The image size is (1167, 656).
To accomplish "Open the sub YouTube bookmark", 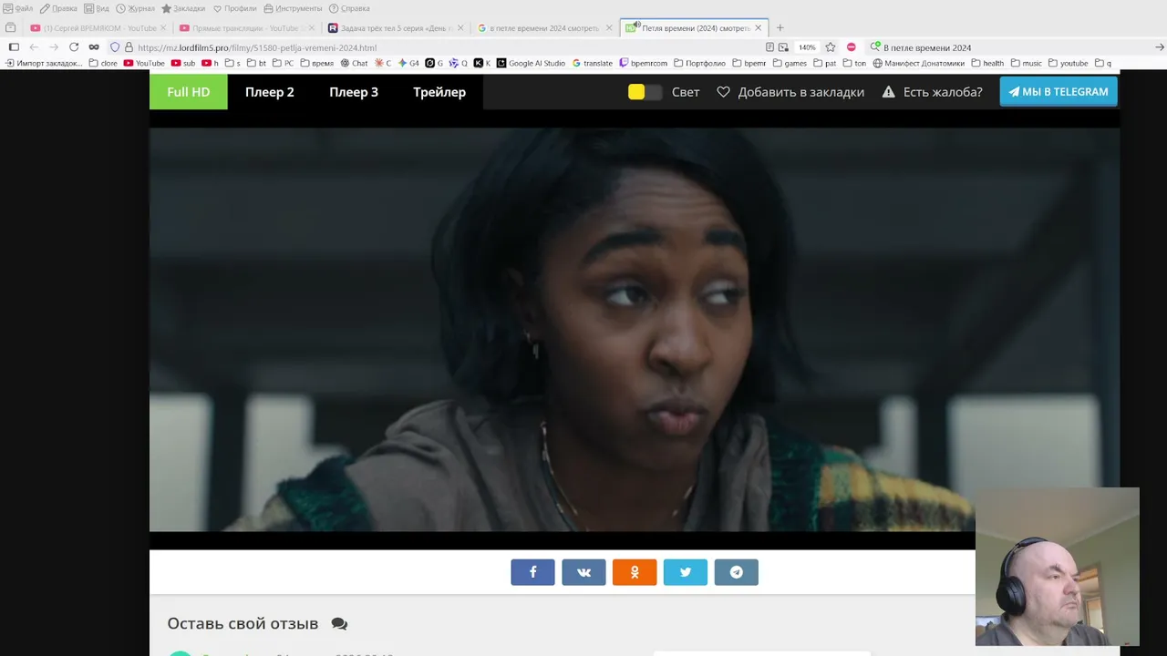I will tap(183, 64).
